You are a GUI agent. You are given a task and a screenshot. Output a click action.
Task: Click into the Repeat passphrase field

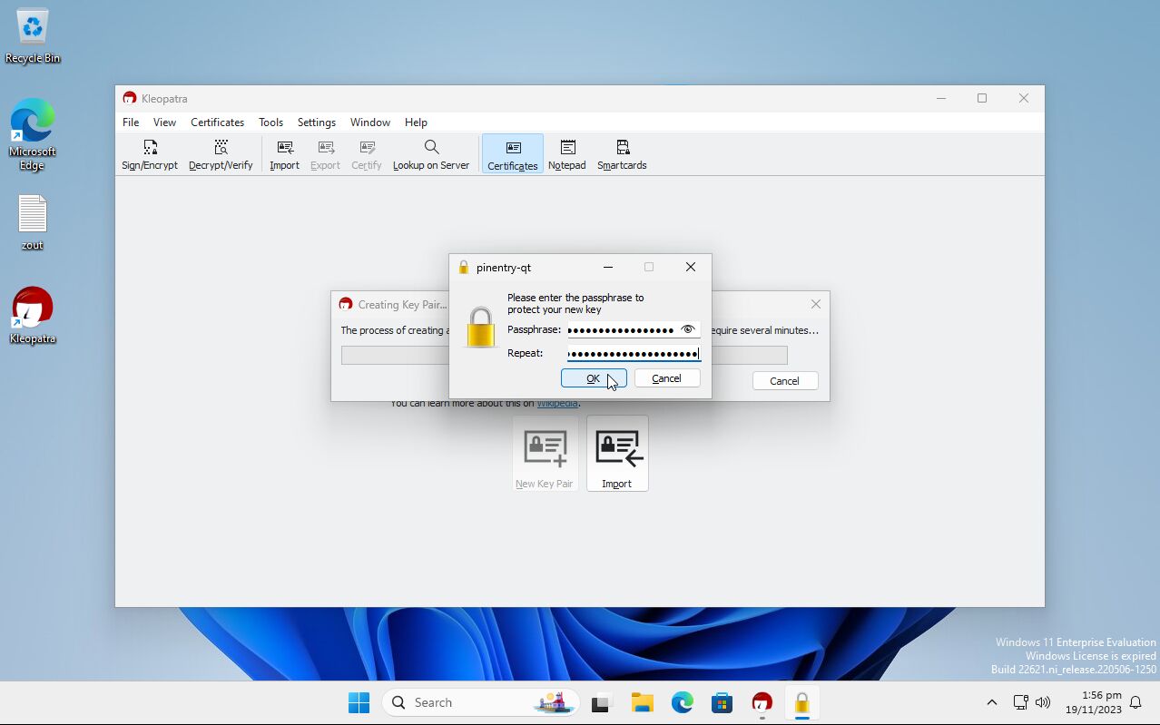(x=633, y=354)
